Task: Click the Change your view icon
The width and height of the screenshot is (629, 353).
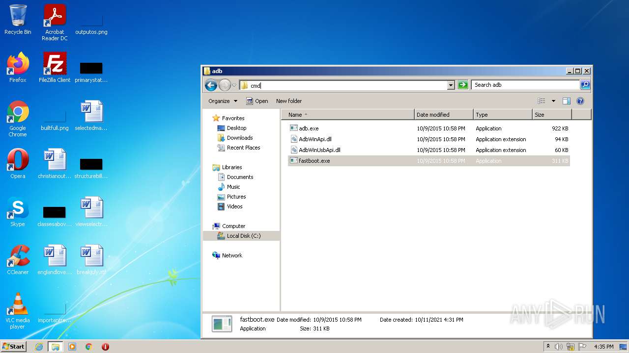Action: (x=542, y=101)
